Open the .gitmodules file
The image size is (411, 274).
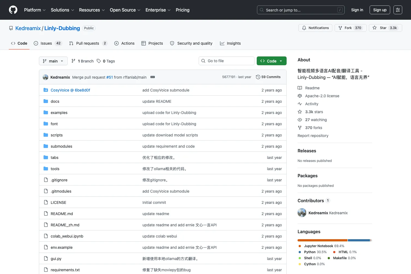(61, 191)
